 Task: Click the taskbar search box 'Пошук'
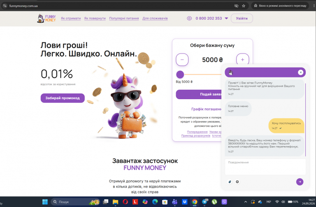click(x=75, y=202)
